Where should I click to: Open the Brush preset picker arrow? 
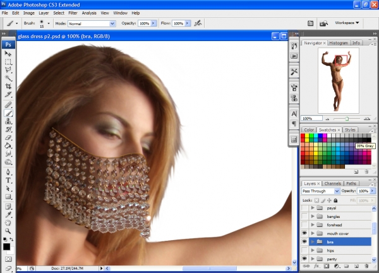[49, 23]
